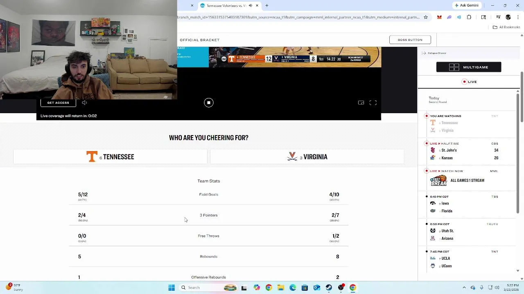This screenshot has width=524, height=294.
Task: Open Outlook from the taskbar
Action: point(316,287)
